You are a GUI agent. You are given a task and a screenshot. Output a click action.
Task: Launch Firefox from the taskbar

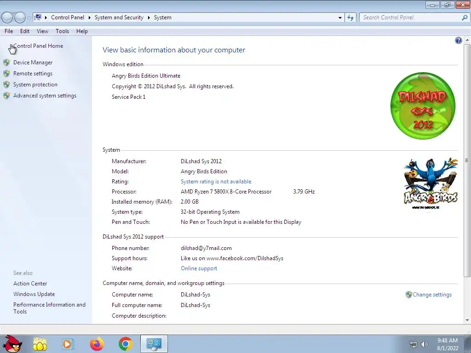97,344
